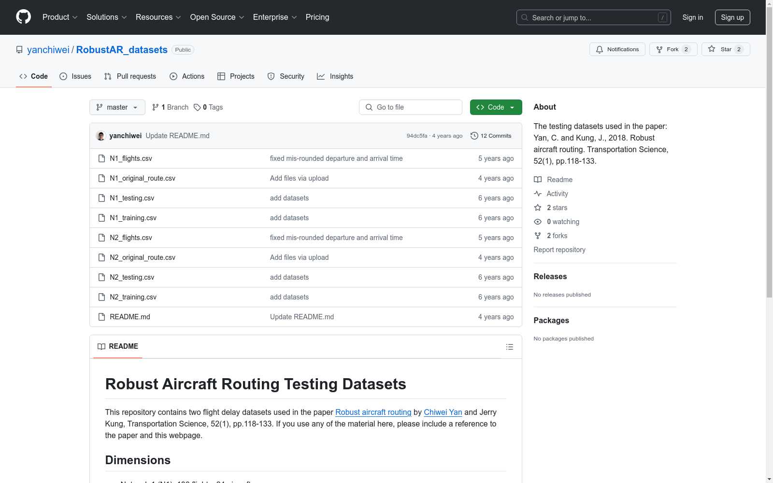Switch to the Actions tab
Image resolution: width=773 pixels, height=483 pixels.
click(x=187, y=76)
